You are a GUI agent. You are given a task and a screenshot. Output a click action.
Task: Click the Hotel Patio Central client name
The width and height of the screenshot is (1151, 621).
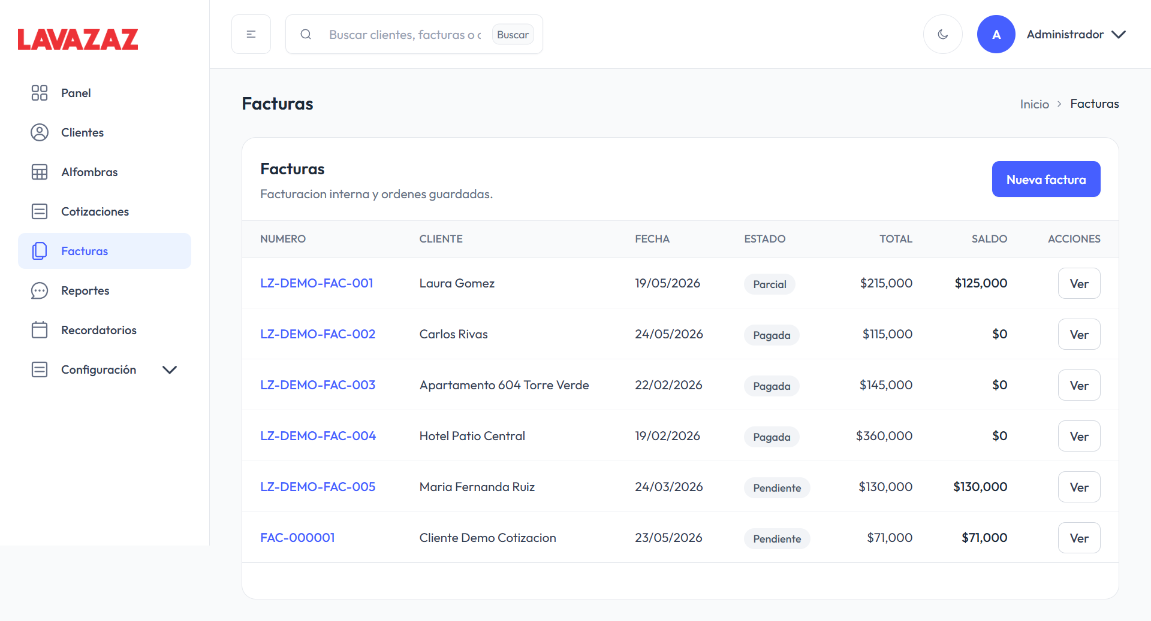(472, 436)
